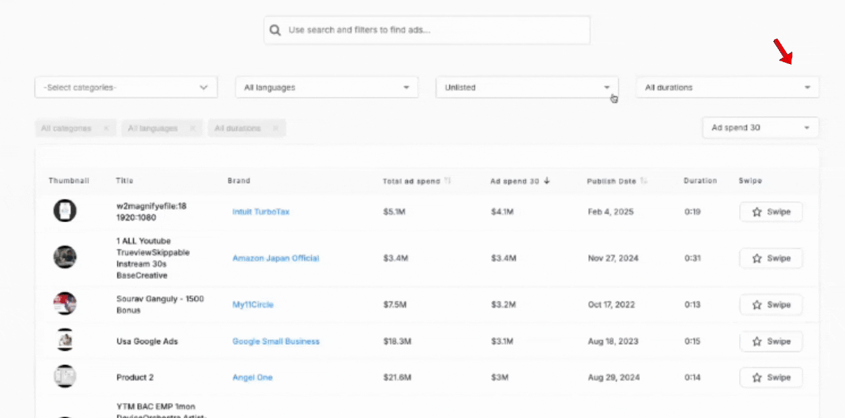Open the Select categories dropdown

pyautogui.click(x=125, y=87)
